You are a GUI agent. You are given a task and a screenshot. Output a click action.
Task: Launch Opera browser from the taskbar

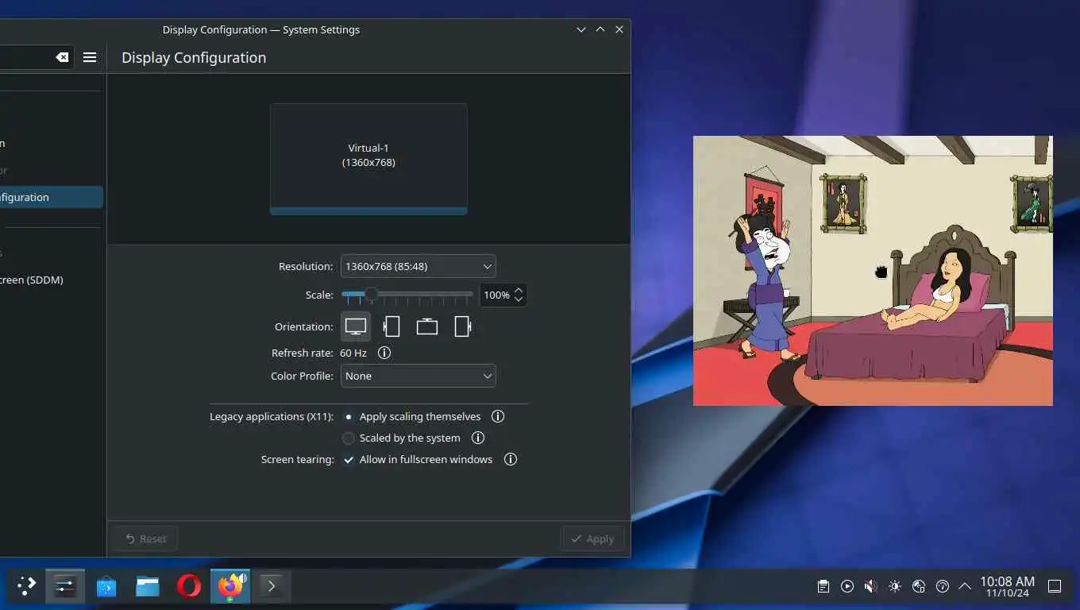pyautogui.click(x=189, y=586)
